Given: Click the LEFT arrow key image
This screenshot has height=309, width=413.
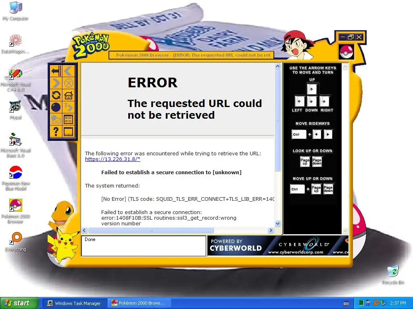Looking at the screenshot, I should [299, 101].
